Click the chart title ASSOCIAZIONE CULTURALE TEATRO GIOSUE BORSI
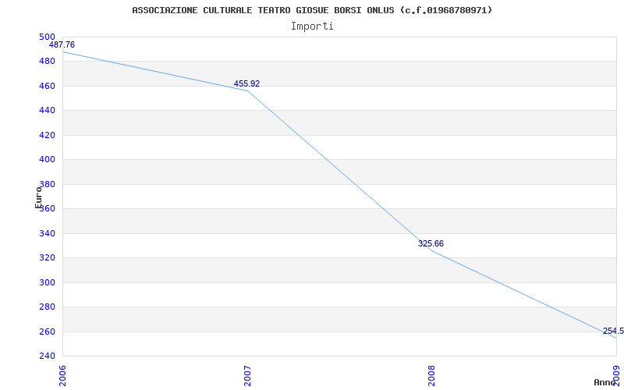This screenshot has width=624, height=390. pyautogui.click(x=312, y=10)
